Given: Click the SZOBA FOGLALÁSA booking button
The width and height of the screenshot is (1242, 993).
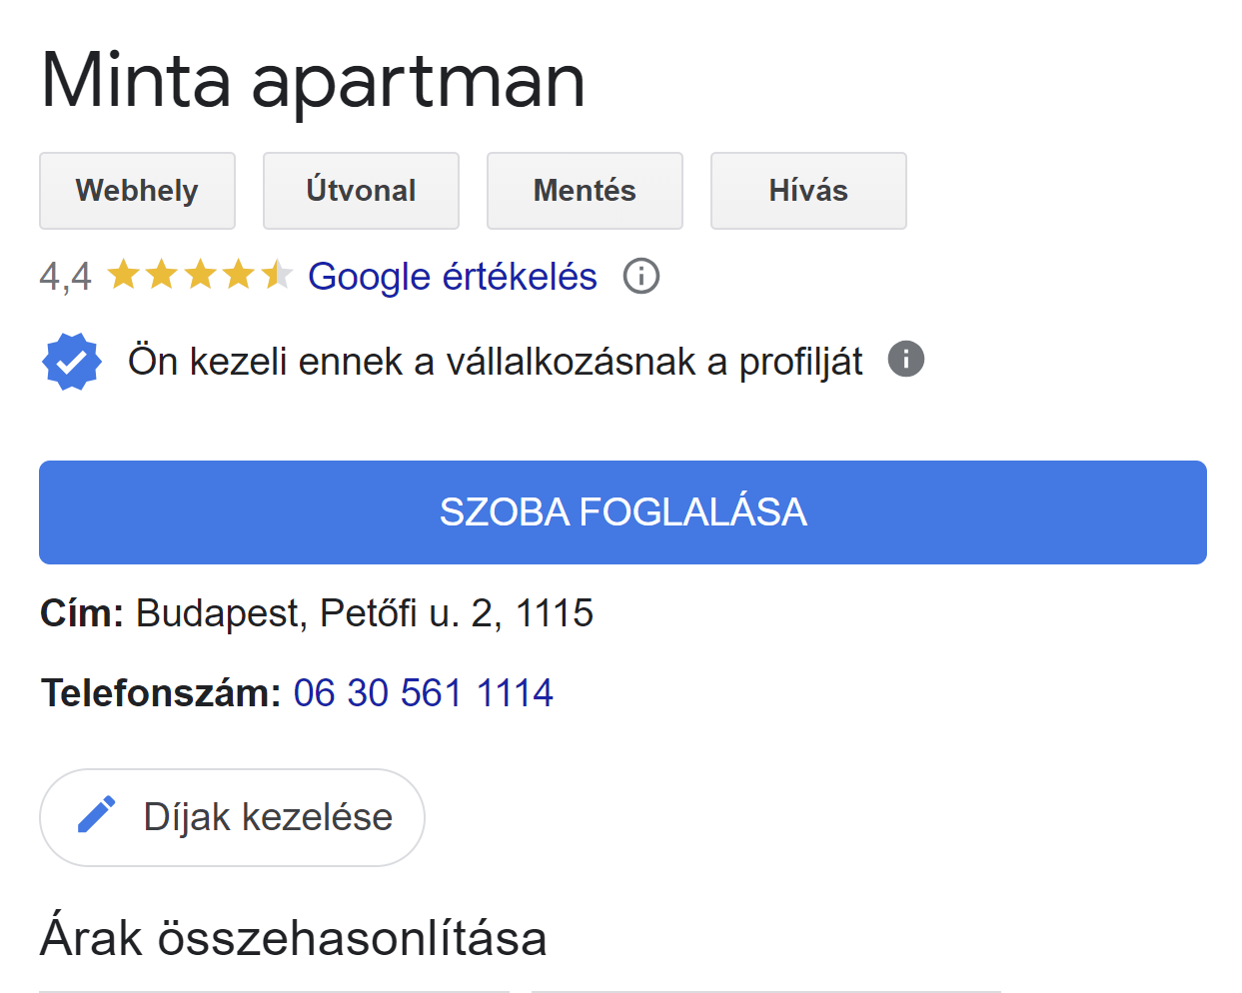Looking at the screenshot, I should coord(621,511).
